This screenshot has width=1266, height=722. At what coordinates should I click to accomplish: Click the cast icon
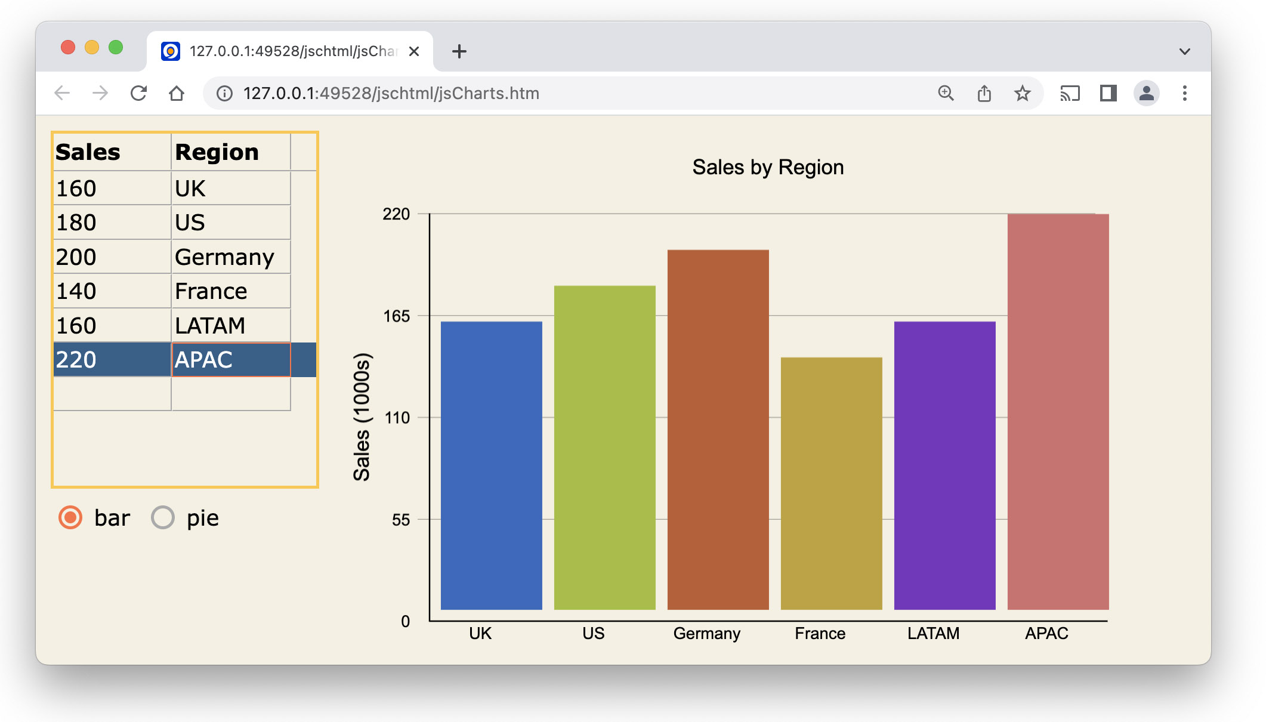click(x=1070, y=93)
